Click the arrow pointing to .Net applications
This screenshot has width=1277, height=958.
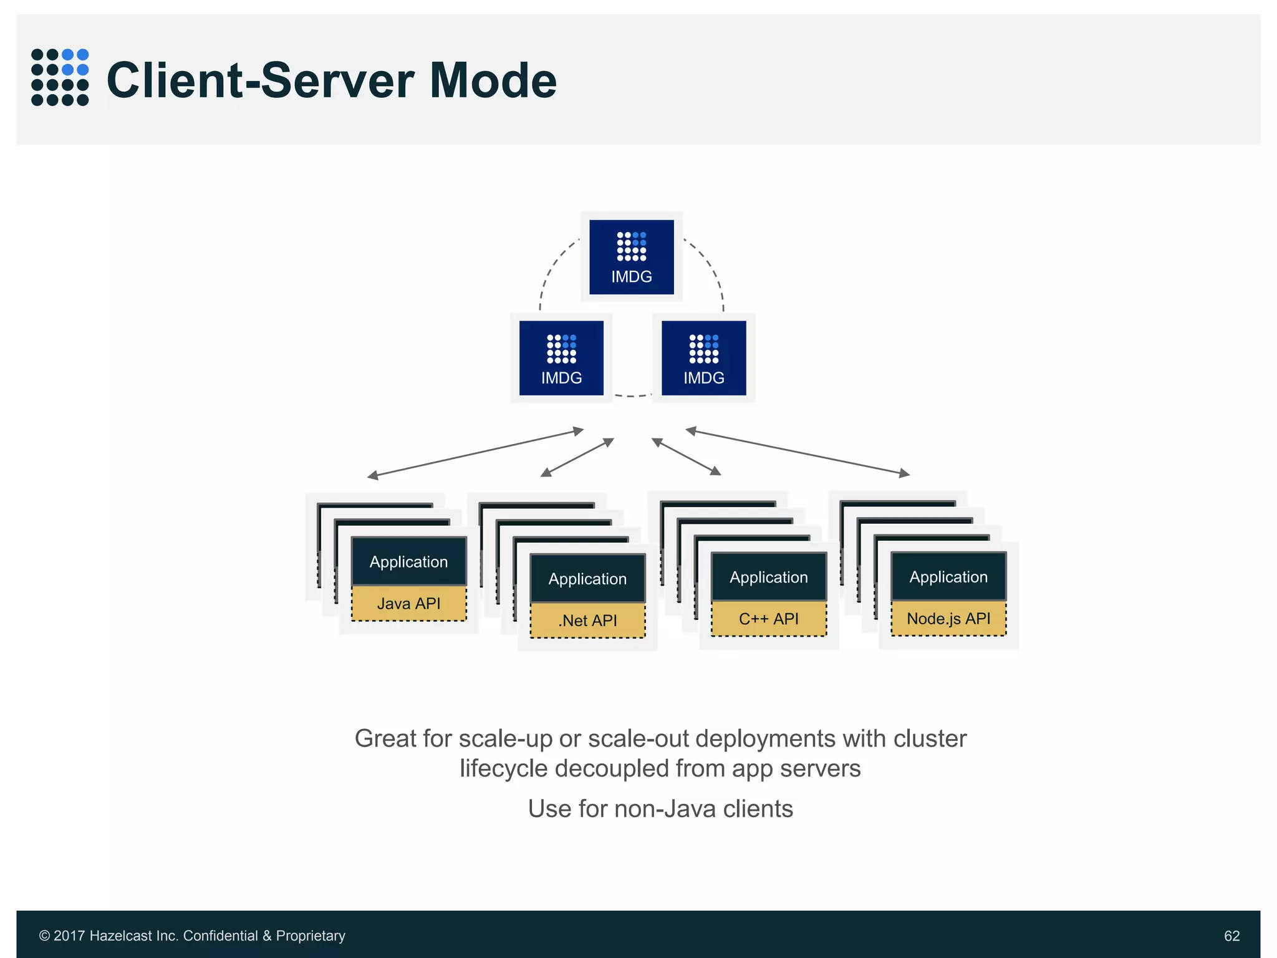(577, 457)
